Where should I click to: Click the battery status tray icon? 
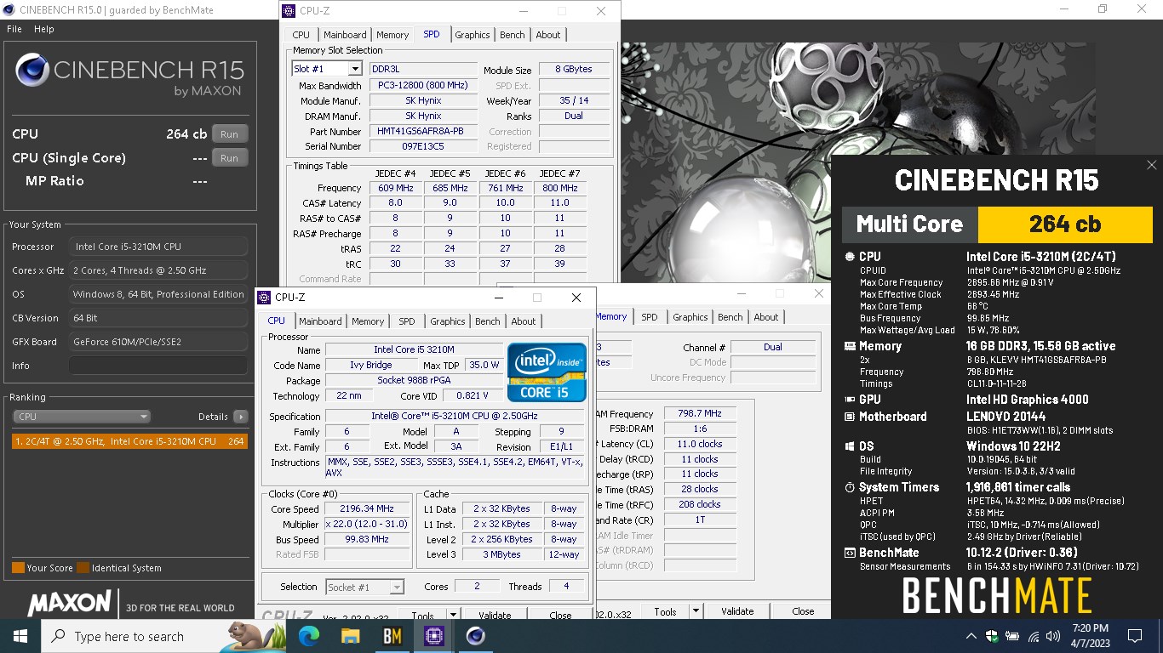click(x=1012, y=636)
